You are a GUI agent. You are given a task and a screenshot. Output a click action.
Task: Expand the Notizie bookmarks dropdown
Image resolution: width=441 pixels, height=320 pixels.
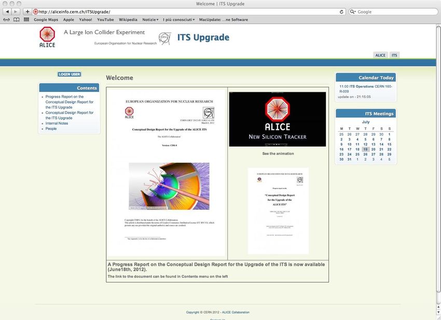tap(150, 20)
